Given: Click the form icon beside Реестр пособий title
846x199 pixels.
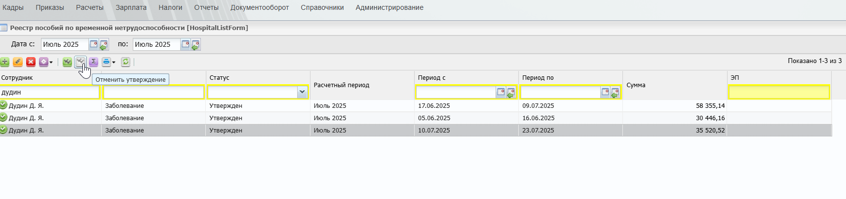Looking at the screenshot, I should [3, 28].
